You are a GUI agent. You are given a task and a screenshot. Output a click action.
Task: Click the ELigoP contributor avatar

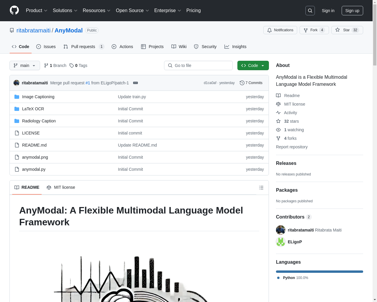281,242
